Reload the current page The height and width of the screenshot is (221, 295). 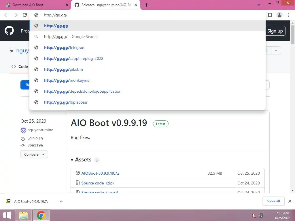click(x=25, y=15)
